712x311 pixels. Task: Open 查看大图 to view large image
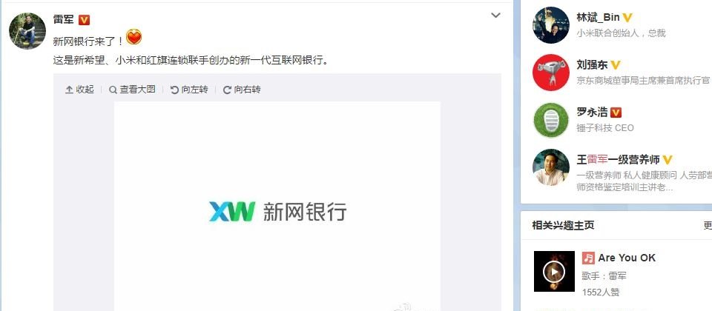point(132,90)
